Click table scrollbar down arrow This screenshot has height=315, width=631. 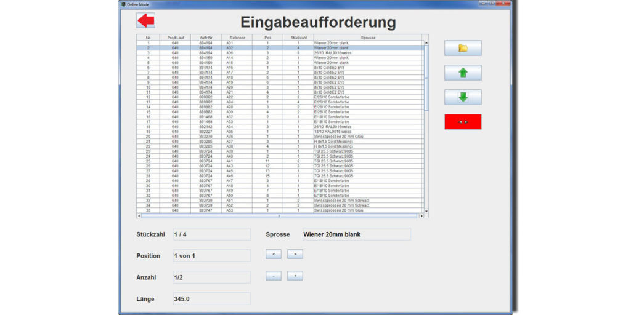click(x=426, y=211)
